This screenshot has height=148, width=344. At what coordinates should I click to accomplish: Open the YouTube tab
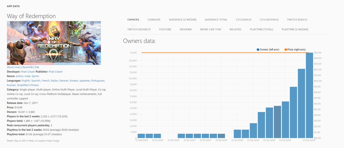point(165,29)
